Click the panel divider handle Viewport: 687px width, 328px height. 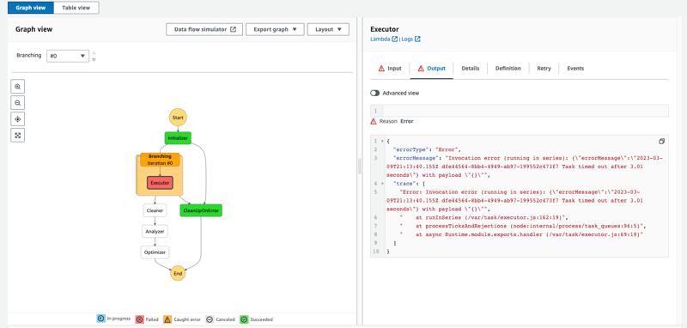[x=360, y=167]
